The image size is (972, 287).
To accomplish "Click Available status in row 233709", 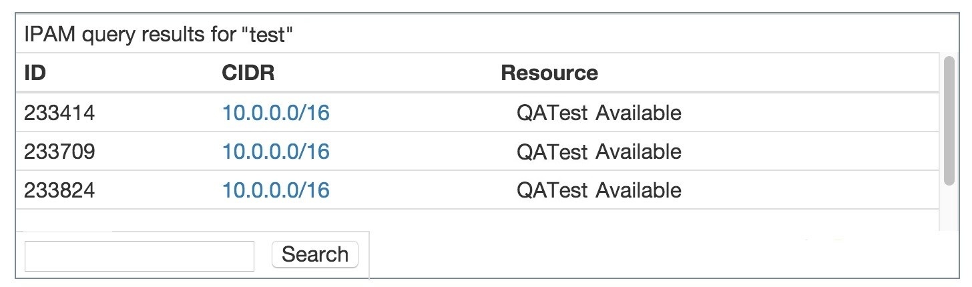I will pos(638,152).
